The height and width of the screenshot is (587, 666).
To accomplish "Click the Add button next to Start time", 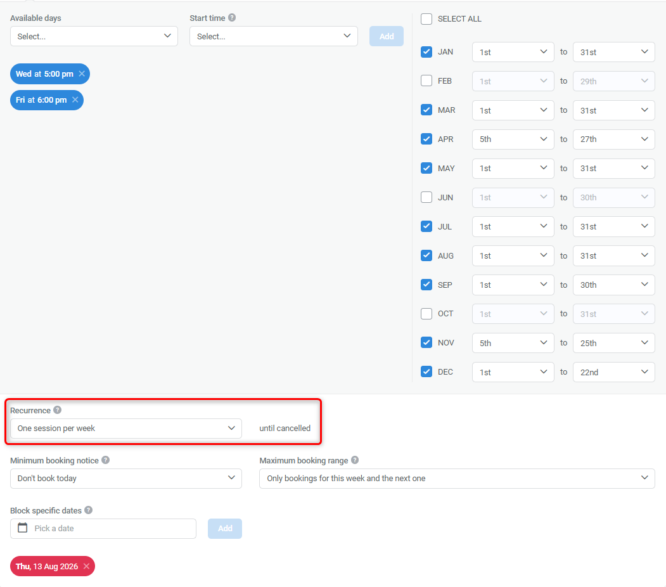I will [x=386, y=36].
